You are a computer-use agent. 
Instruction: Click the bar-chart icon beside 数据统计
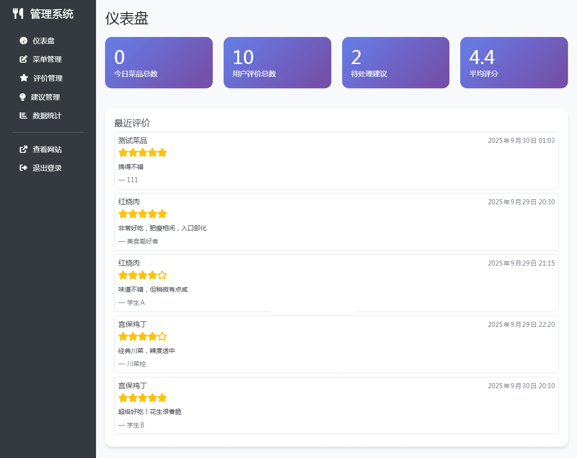[x=23, y=115]
